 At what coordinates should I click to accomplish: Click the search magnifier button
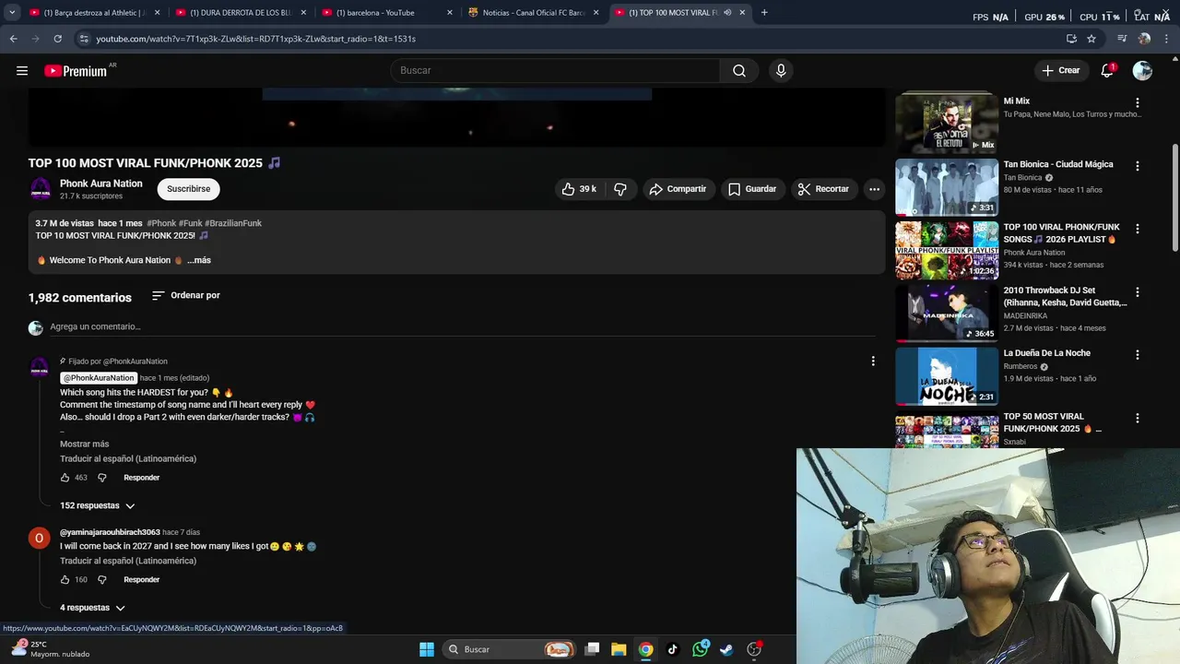tap(739, 71)
